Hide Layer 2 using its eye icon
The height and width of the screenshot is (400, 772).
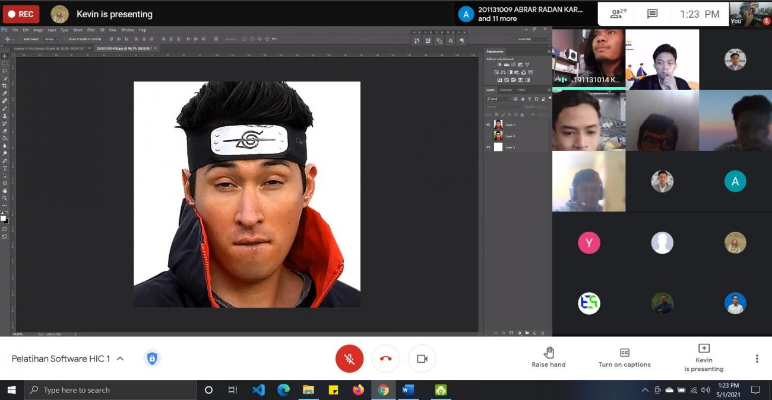[488, 124]
